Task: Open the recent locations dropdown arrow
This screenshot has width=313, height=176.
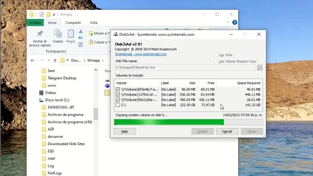Action: [x=48, y=60]
